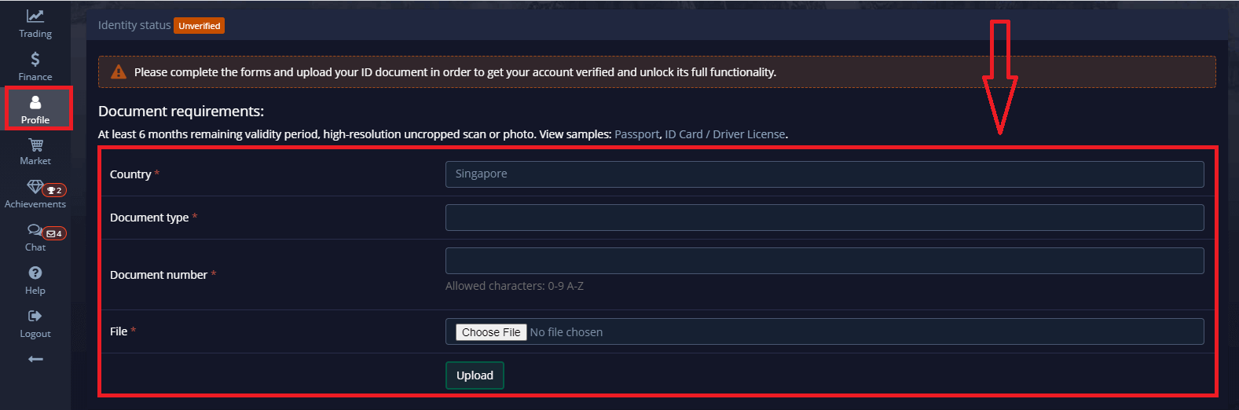Click the Finance dollar icon
The image size is (1239, 410).
click(x=35, y=60)
